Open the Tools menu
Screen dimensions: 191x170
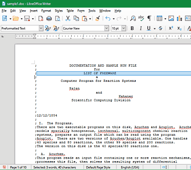tap(92, 11)
